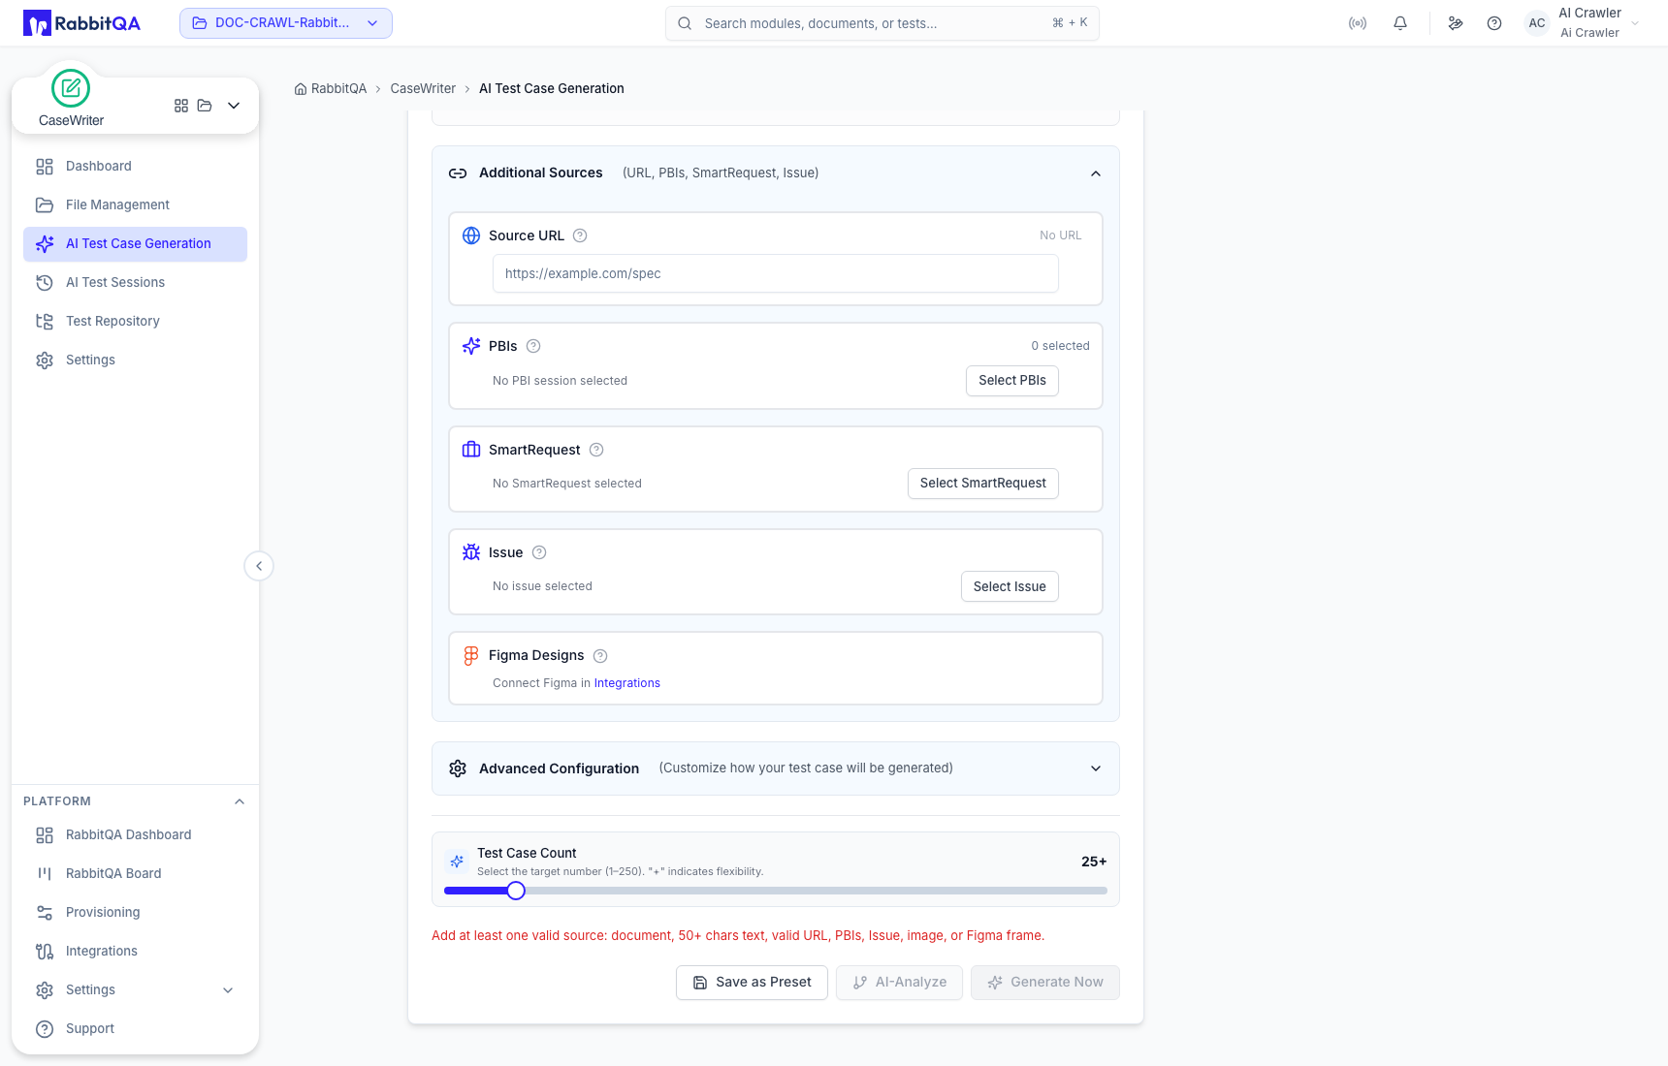
Task: Click the Figma Designs help icon
Action: coord(600,656)
